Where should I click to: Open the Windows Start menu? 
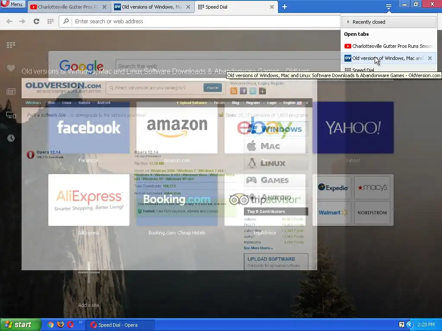tap(21, 325)
